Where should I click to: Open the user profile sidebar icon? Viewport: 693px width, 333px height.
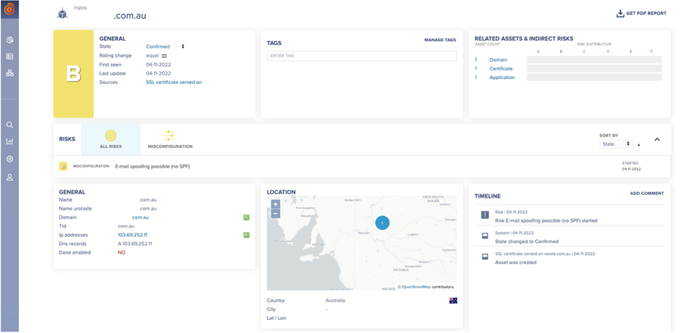coord(10,177)
